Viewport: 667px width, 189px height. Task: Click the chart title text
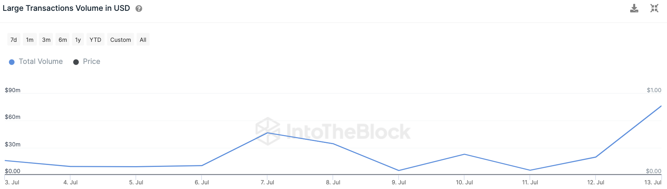pyautogui.click(x=66, y=8)
